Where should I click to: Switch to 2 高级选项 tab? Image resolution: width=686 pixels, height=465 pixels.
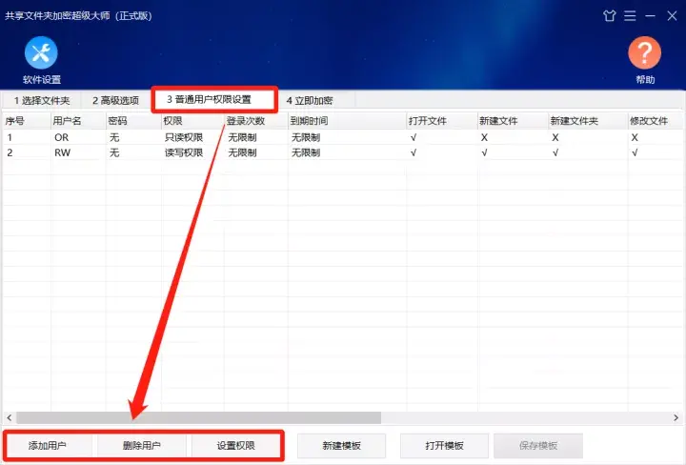click(116, 101)
